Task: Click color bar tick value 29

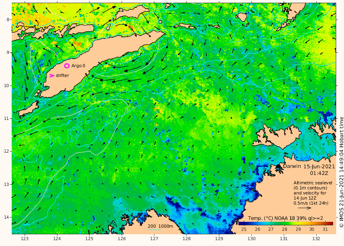Action: click(x=298, y=229)
